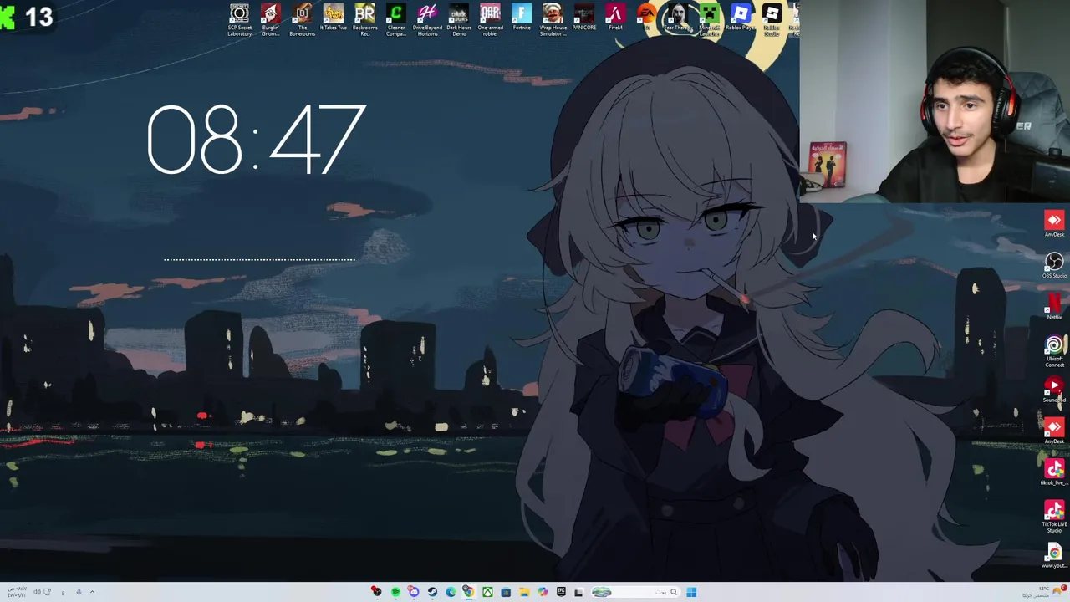Select the Minecraft Launcher desktop icon
This screenshot has height=602, width=1070.
point(709,20)
